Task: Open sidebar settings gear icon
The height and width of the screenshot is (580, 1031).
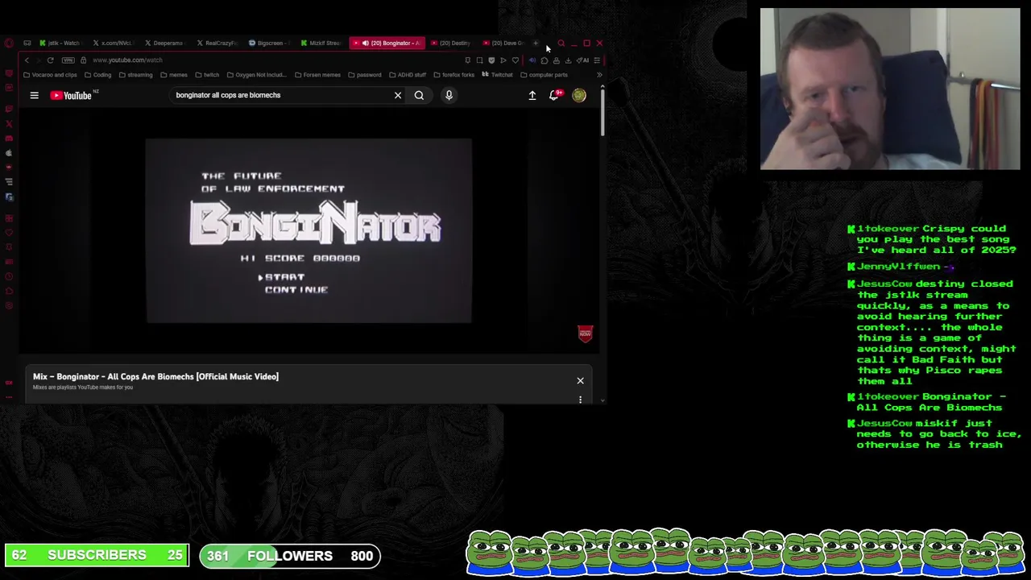Action: pos(9,305)
